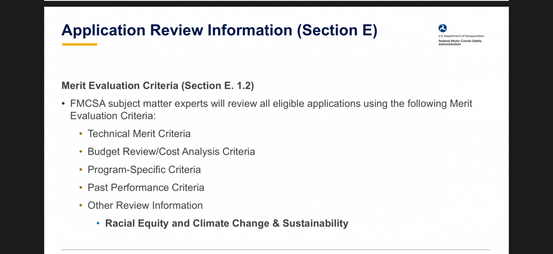553x254 pixels.
Task: Click the Other Review Information text
Action: pyautogui.click(x=145, y=206)
